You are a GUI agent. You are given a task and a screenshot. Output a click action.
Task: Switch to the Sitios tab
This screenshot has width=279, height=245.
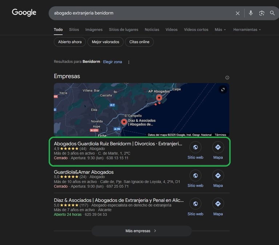click(74, 30)
